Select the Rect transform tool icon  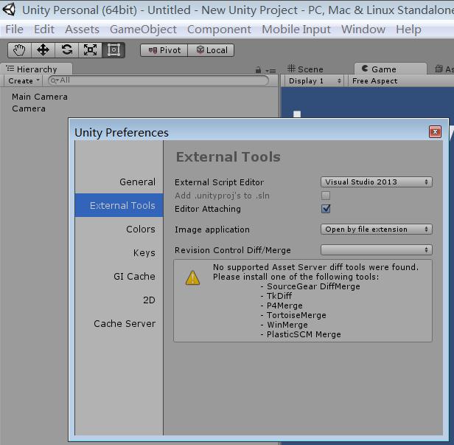[113, 50]
